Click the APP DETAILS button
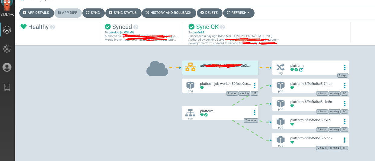375x161 pixels. 37,13
